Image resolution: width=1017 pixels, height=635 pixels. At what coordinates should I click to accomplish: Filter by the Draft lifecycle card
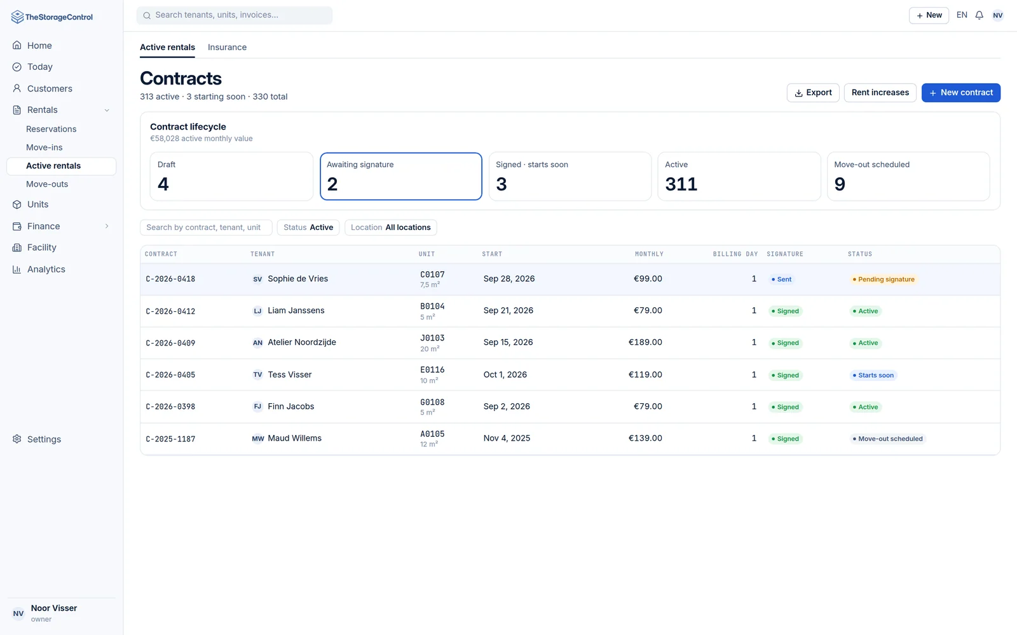pyautogui.click(x=231, y=176)
